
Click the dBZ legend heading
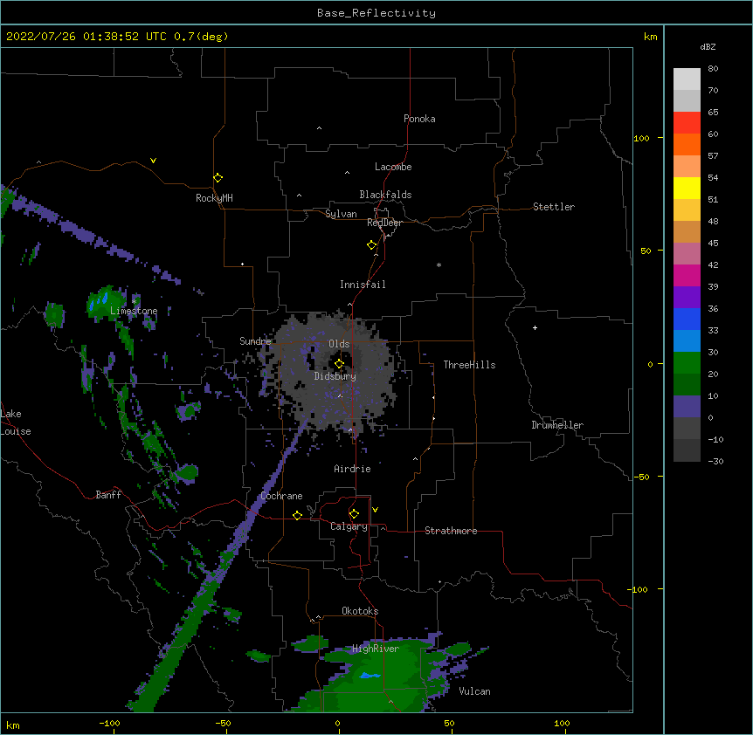[708, 46]
